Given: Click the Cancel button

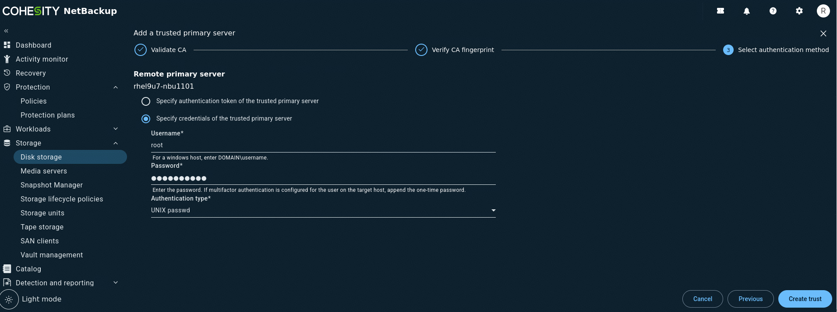Looking at the screenshot, I should [x=703, y=299].
